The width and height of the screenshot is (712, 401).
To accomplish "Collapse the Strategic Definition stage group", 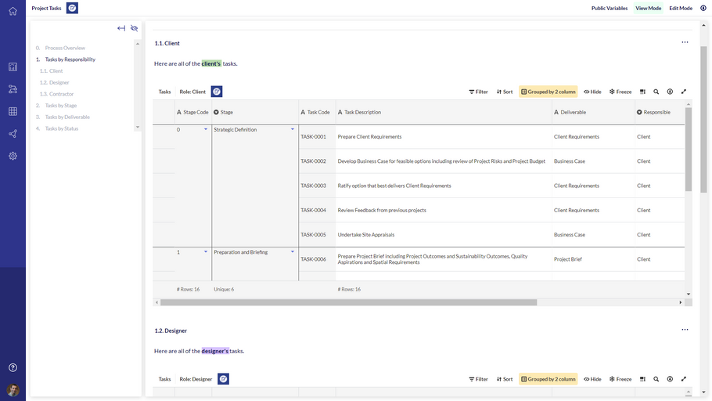I will [x=293, y=129].
